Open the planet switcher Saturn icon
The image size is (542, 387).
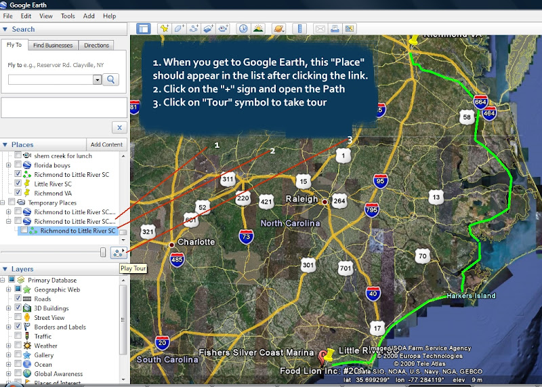click(278, 28)
